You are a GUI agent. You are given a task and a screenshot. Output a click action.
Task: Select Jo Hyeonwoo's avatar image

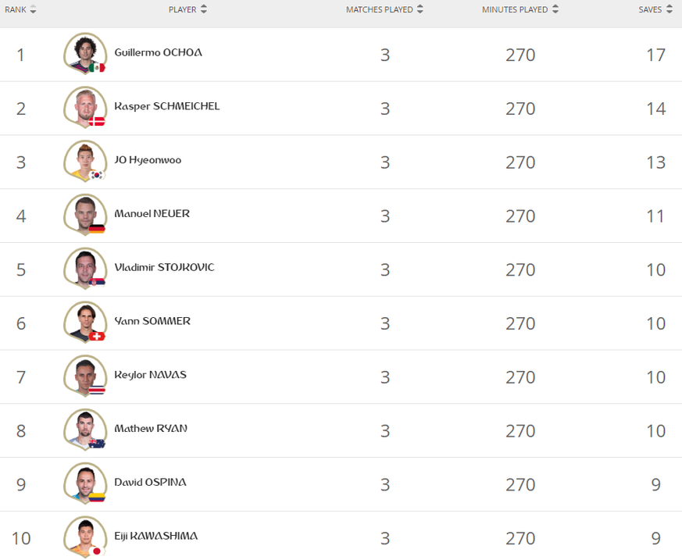pyautogui.click(x=85, y=161)
